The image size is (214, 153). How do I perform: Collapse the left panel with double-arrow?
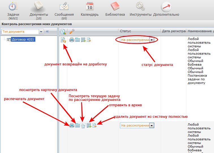click(47, 32)
